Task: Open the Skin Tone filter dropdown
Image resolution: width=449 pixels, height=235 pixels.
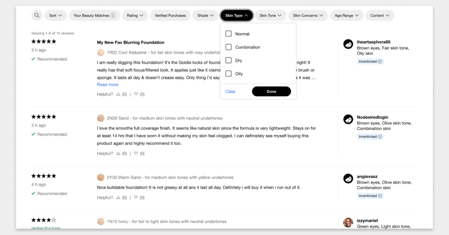Action: point(270,15)
